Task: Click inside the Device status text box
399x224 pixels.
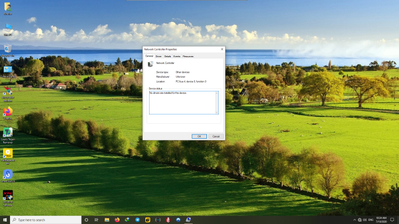Action: pyautogui.click(x=182, y=103)
